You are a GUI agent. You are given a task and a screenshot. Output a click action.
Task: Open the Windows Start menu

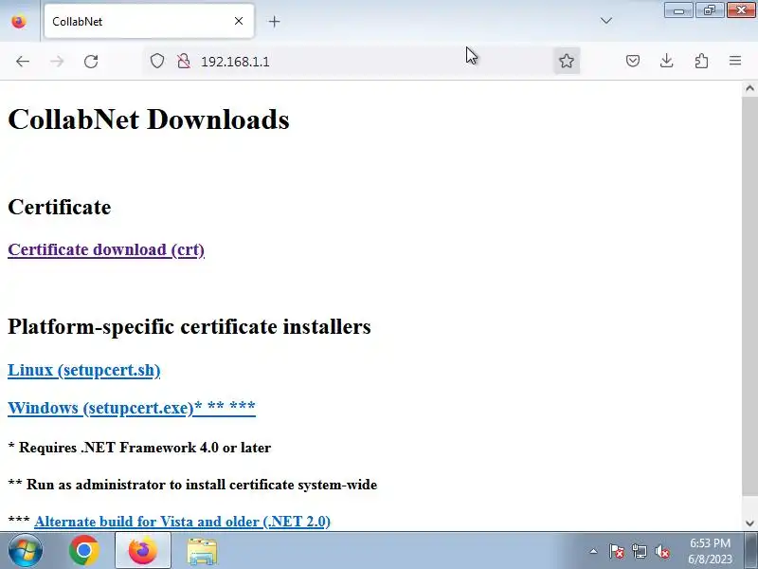coord(25,551)
